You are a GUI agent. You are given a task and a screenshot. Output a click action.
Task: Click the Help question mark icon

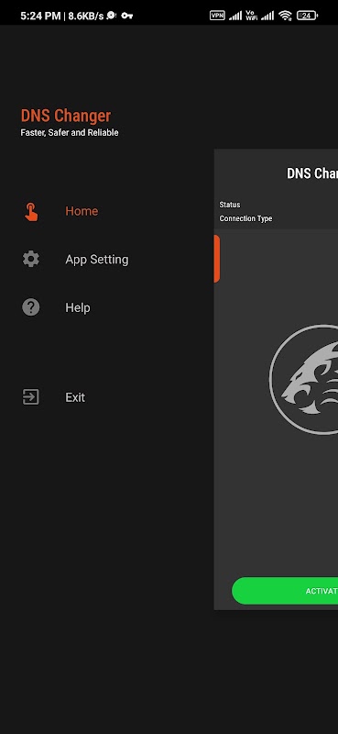[31, 307]
